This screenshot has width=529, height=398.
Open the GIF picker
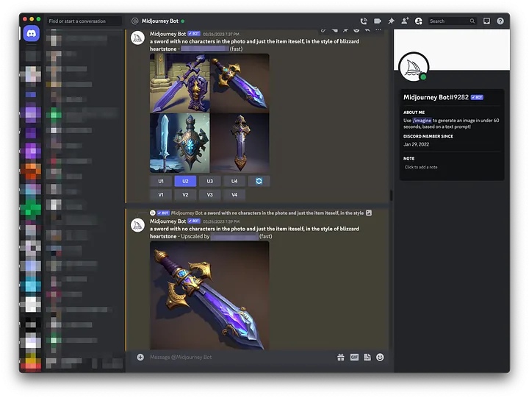click(x=354, y=357)
